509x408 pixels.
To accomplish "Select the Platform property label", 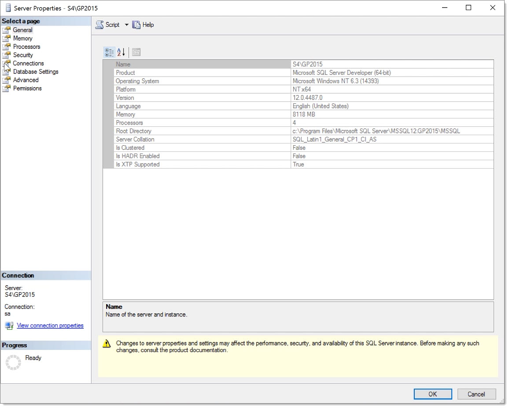I will coord(125,89).
